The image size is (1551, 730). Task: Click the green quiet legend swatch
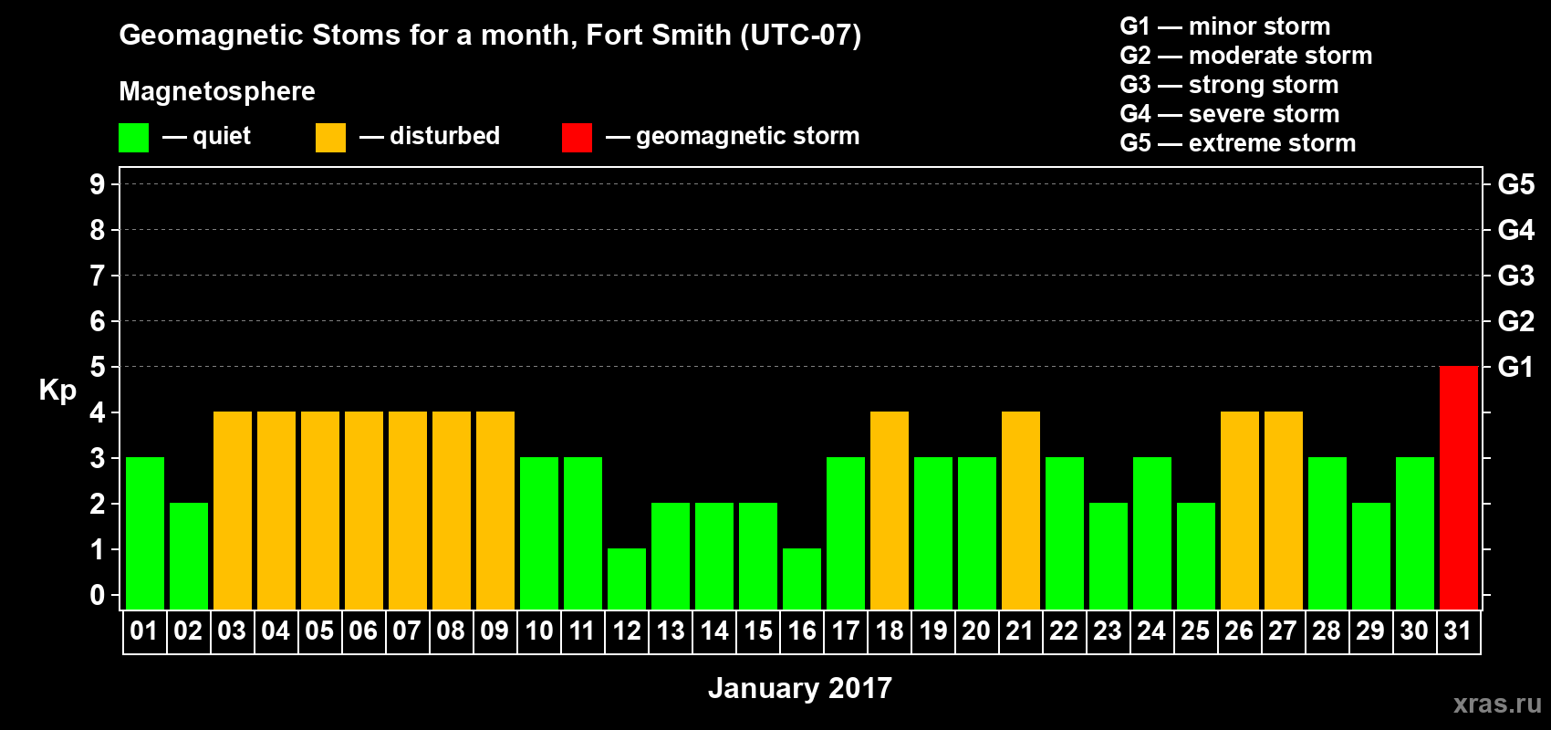[x=133, y=138]
